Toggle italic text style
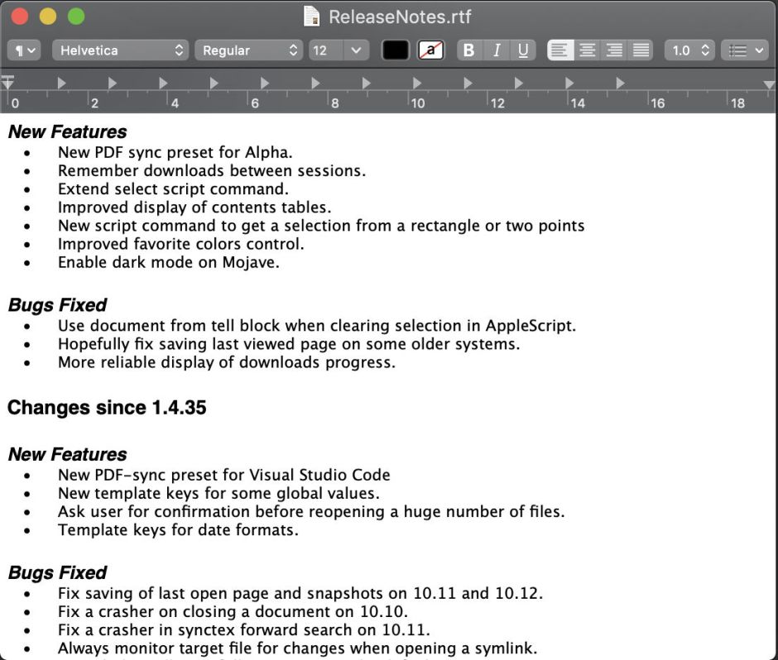Viewport: 778px width, 660px height. pyautogui.click(x=496, y=50)
